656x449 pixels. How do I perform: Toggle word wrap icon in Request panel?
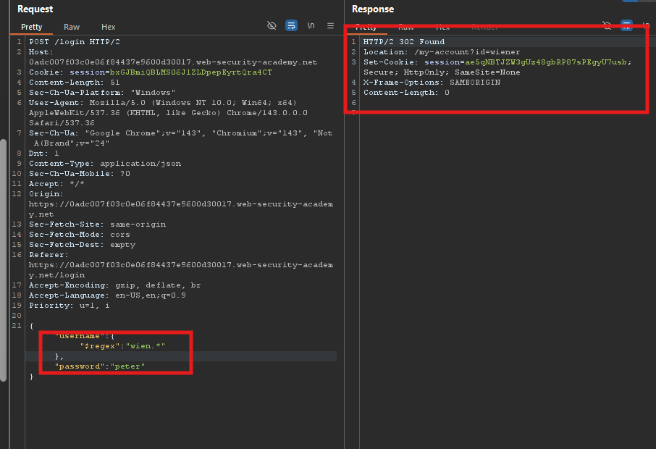point(291,25)
